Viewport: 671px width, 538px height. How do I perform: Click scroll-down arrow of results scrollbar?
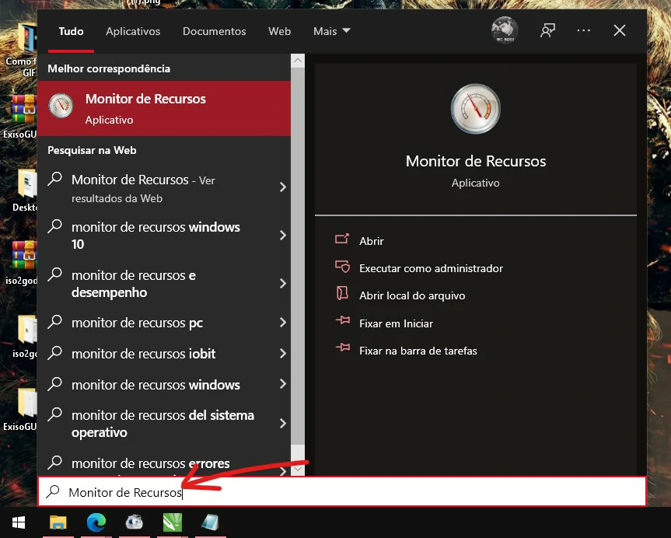click(x=298, y=469)
